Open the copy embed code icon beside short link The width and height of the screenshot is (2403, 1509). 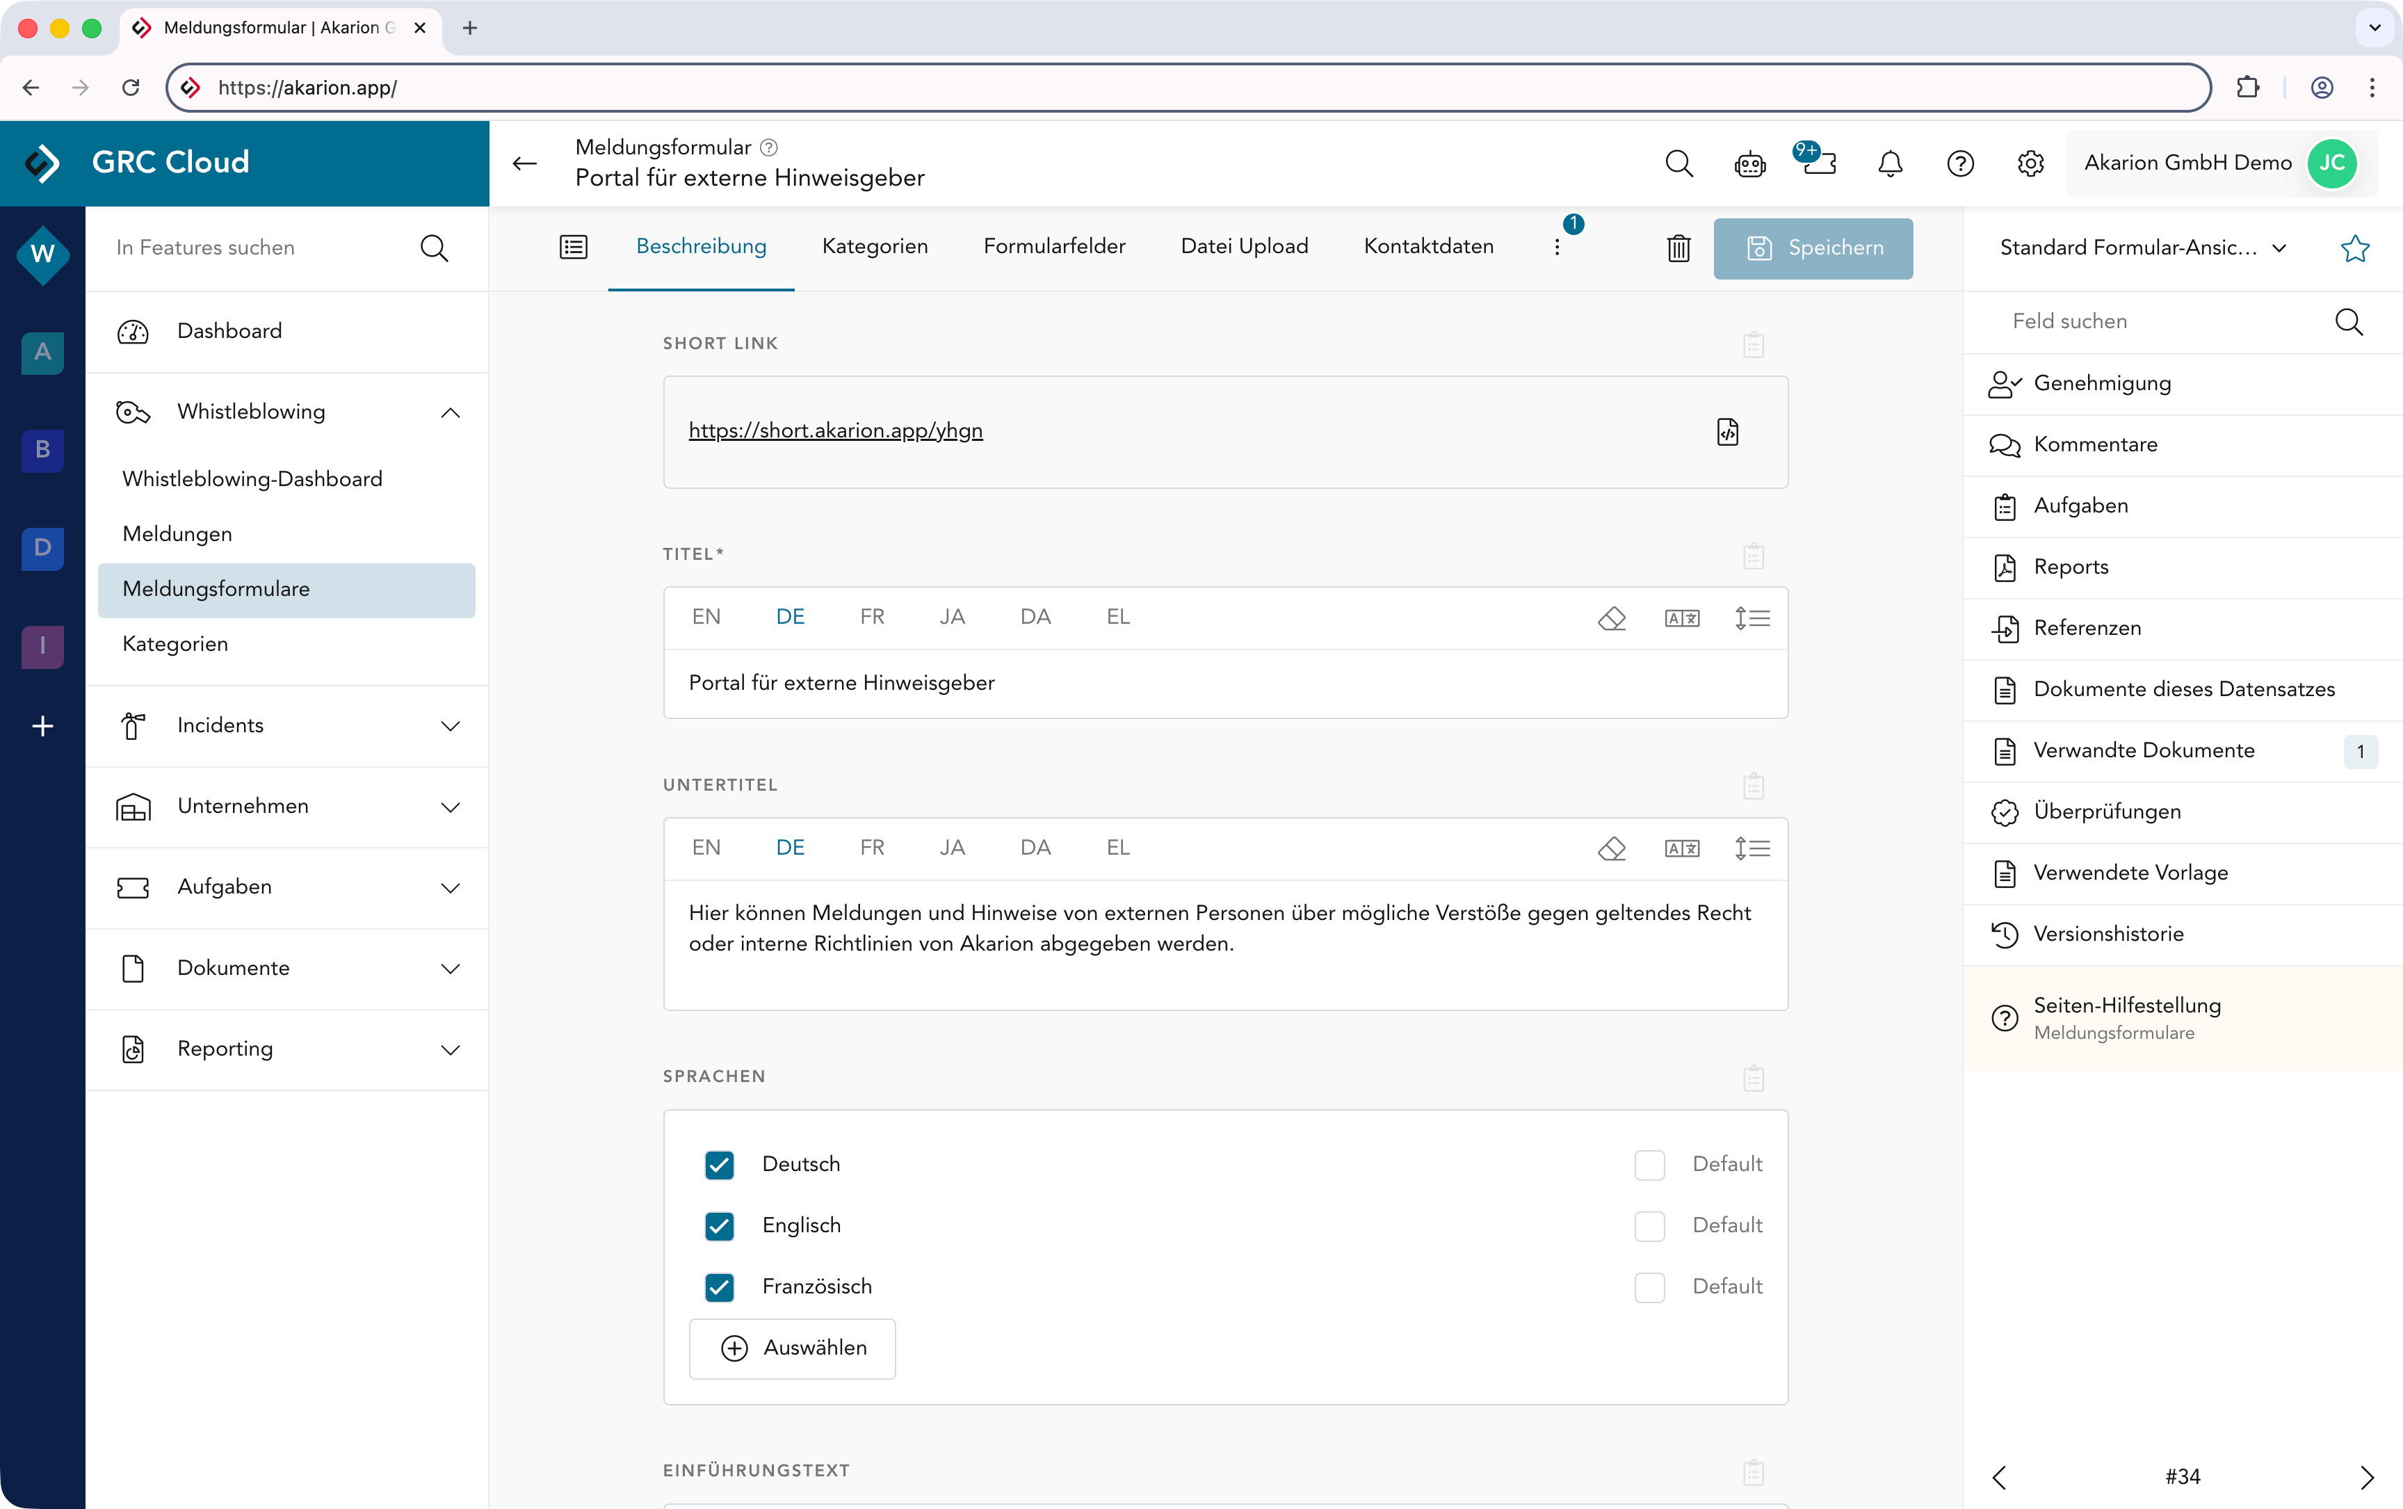tap(1727, 431)
